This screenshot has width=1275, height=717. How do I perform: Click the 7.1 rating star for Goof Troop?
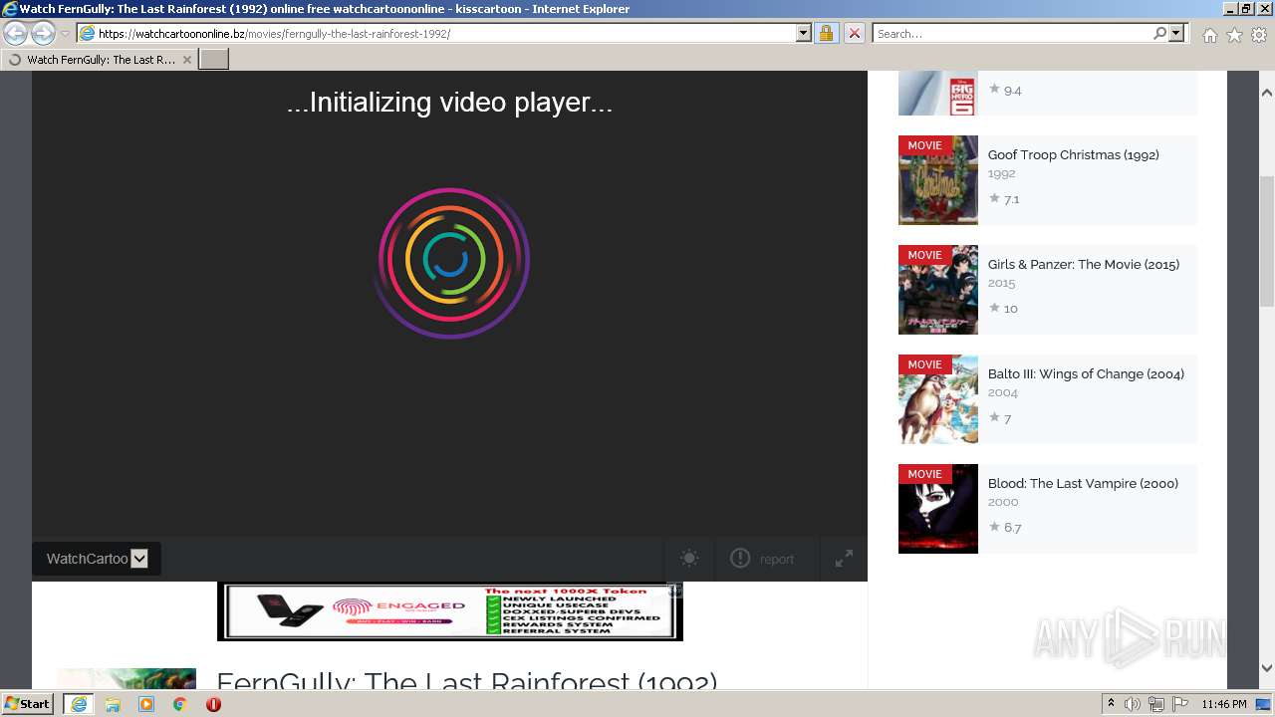[x=994, y=198]
